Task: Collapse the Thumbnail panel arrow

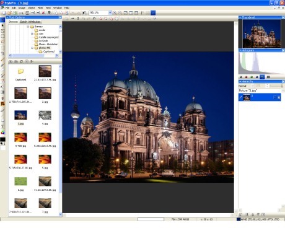Action: pyautogui.click(x=240, y=17)
